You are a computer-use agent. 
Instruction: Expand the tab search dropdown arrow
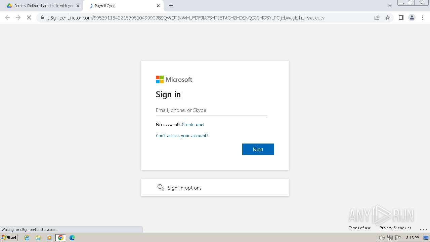[390, 6]
